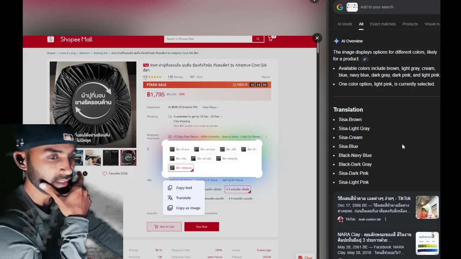Choose Translate from the context menu
The height and width of the screenshot is (259, 461).
(x=184, y=198)
